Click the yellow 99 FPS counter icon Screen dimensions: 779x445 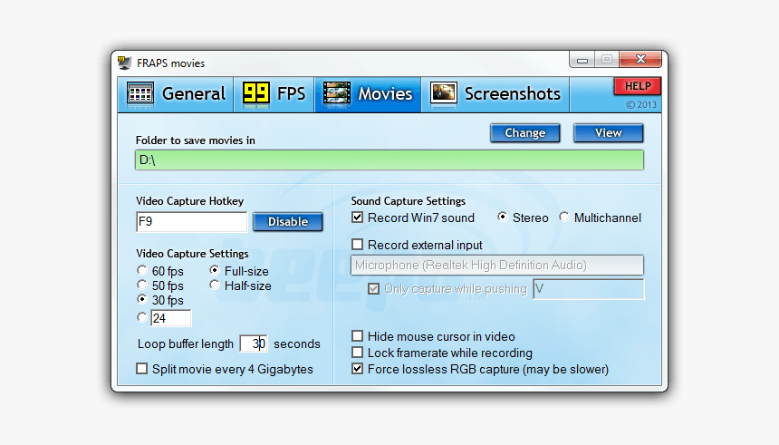[x=255, y=93]
